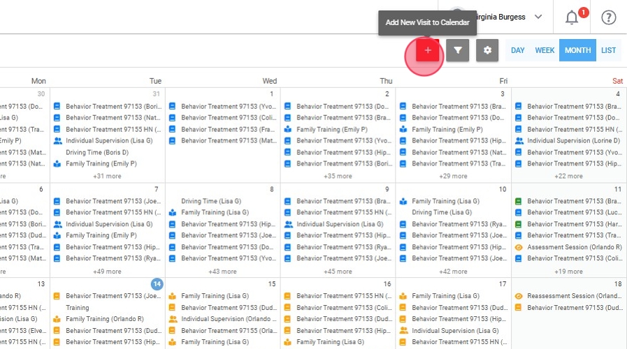
Task: Show +29 more events on Friday 3
Action: coord(453,176)
